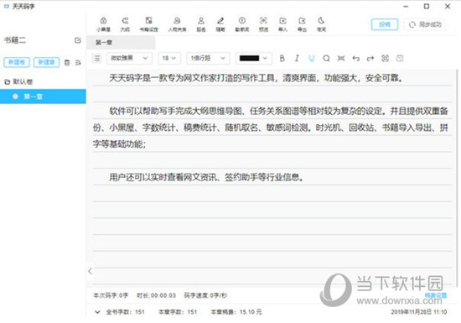Run 敏感词 sensitive word check

(242, 24)
